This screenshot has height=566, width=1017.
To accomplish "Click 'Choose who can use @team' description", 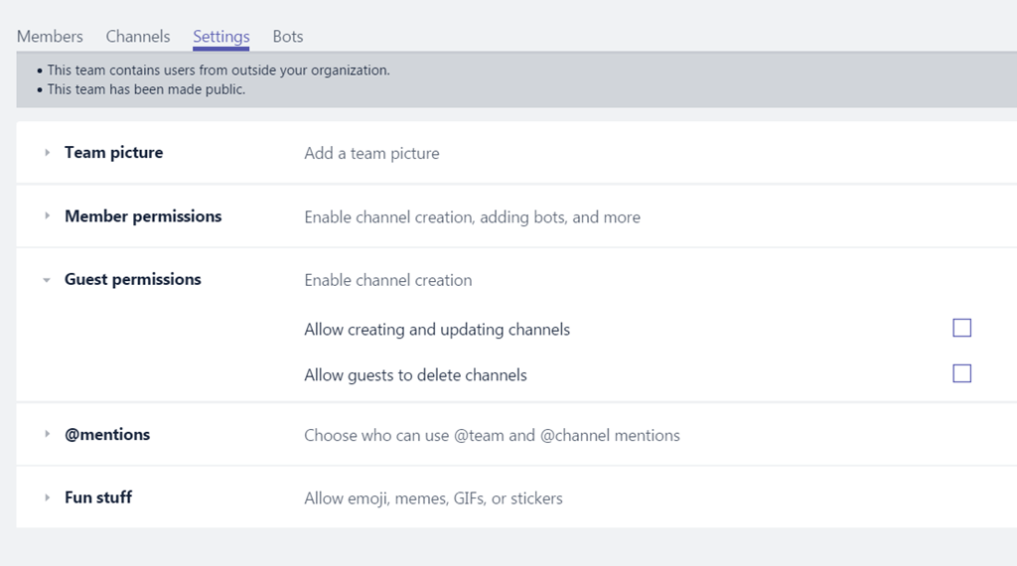I will [492, 435].
